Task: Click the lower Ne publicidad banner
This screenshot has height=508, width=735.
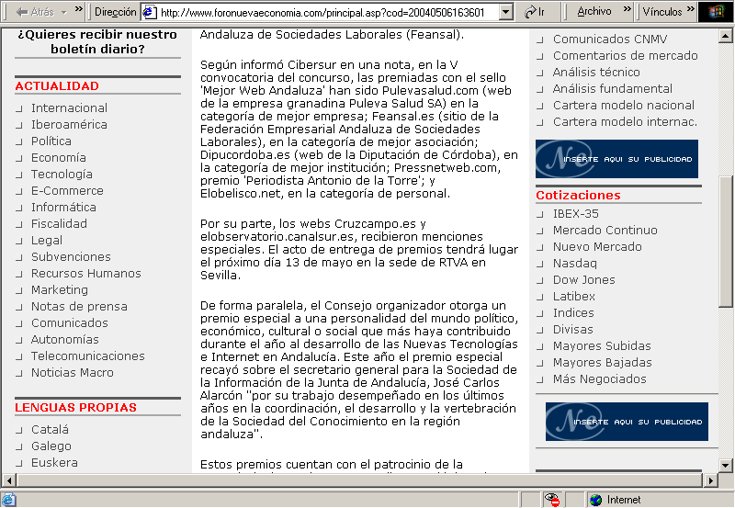Action: (x=627, y=422)
